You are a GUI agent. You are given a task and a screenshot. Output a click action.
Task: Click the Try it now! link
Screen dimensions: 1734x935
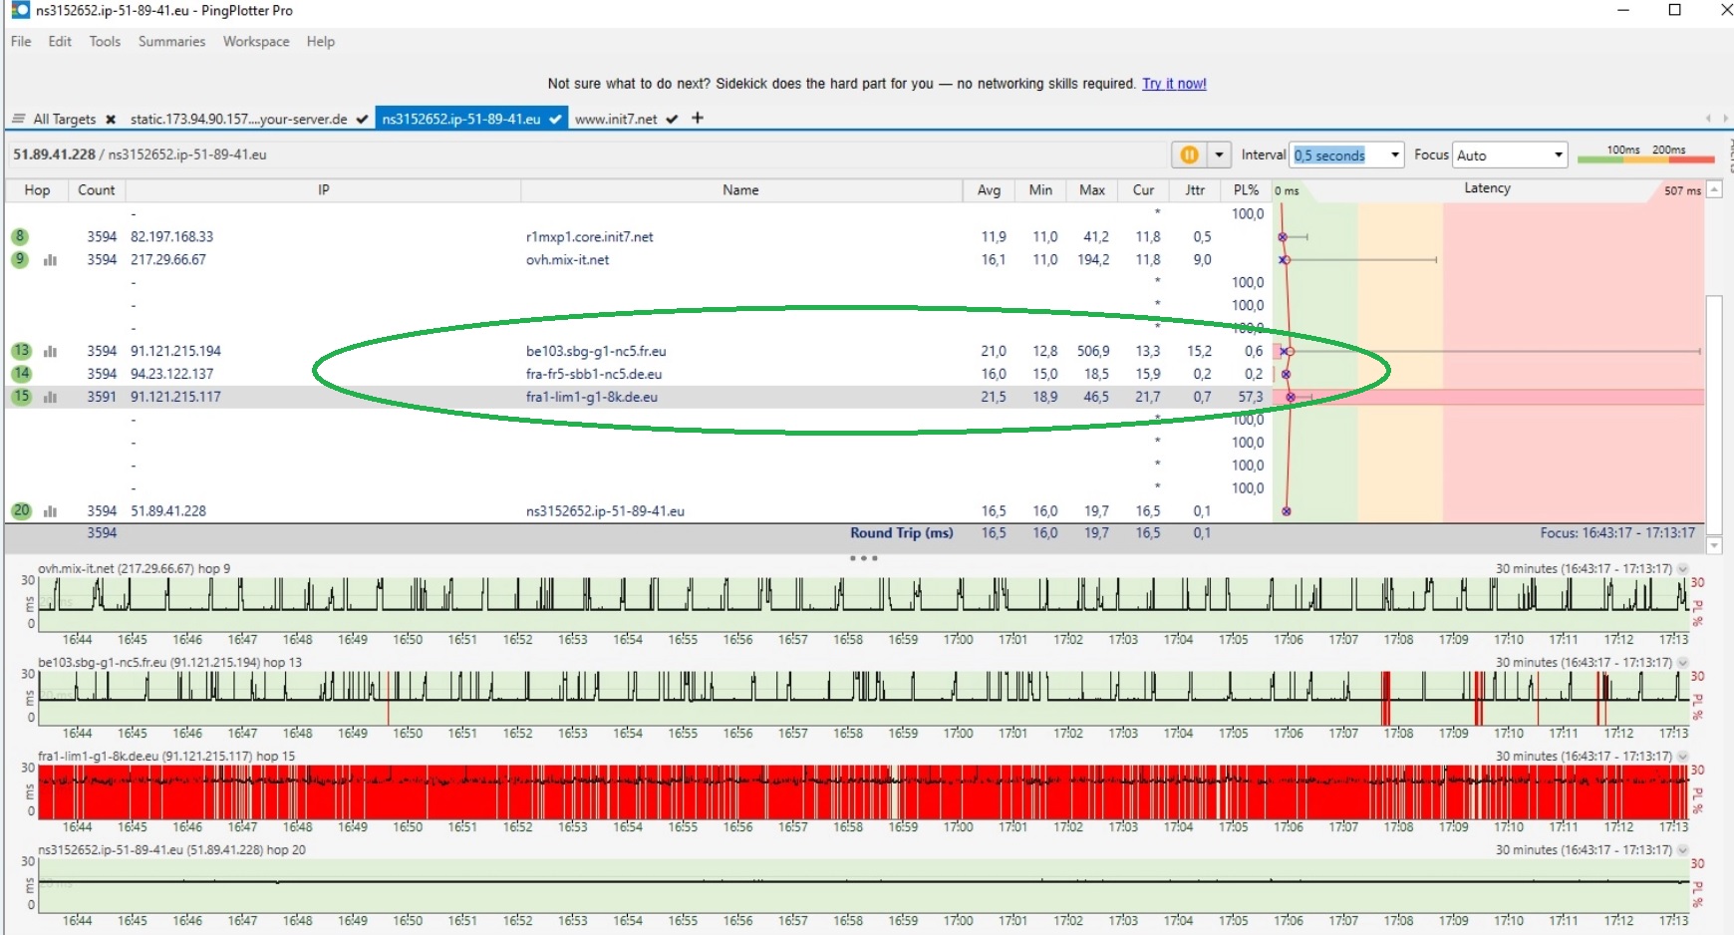click(x=1174, y=84)
